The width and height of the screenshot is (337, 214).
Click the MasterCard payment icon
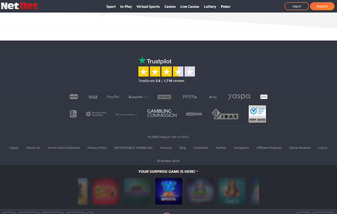click(x=74, y=97)
